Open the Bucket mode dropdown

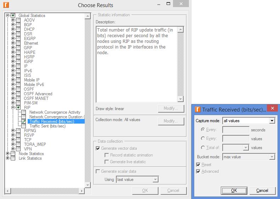(272, 157)
